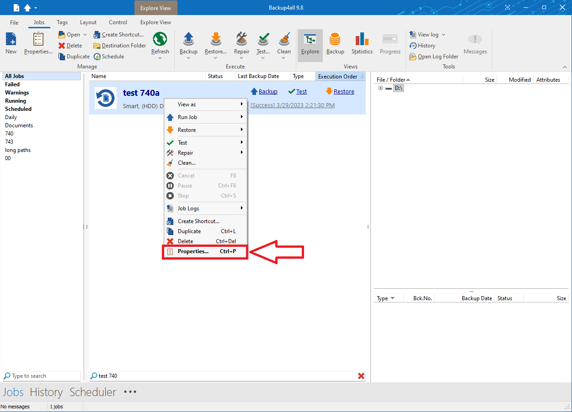Open the View log dropdown arrow
Screen dimensions: 572x412
click(x=444, y=35)
